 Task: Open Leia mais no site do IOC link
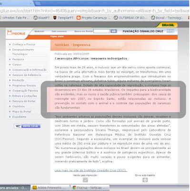(91, 170)
